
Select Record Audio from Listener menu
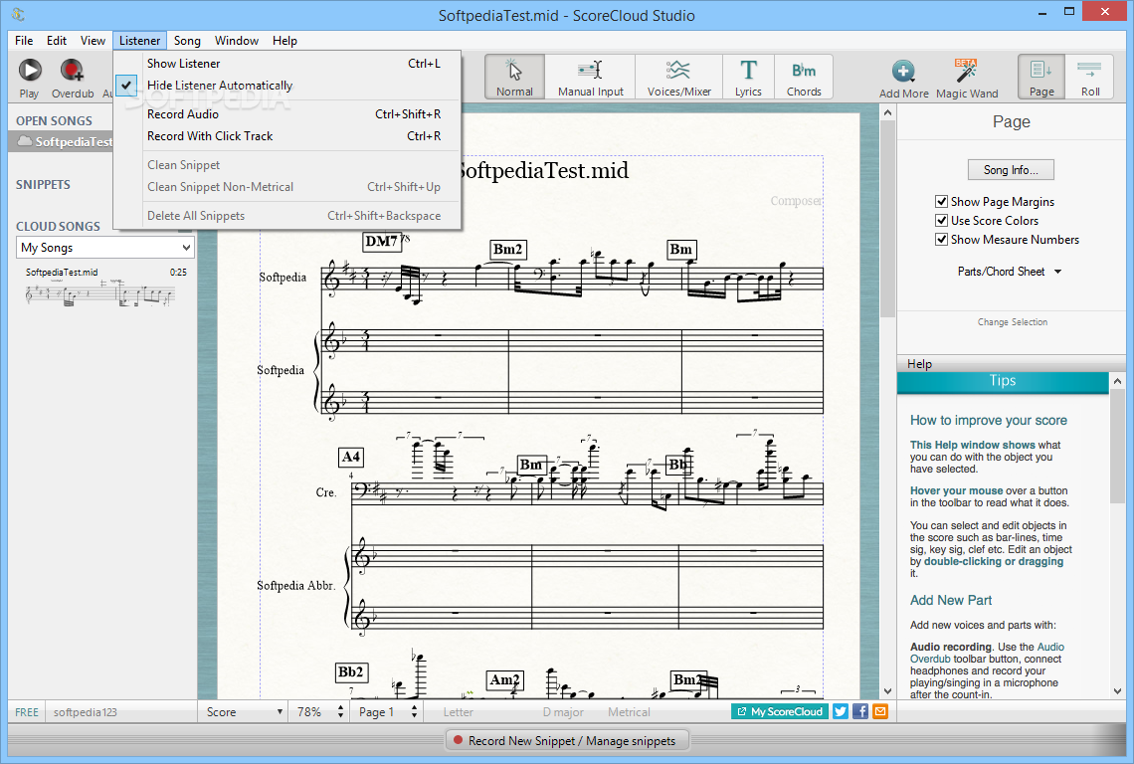point(287,114)
